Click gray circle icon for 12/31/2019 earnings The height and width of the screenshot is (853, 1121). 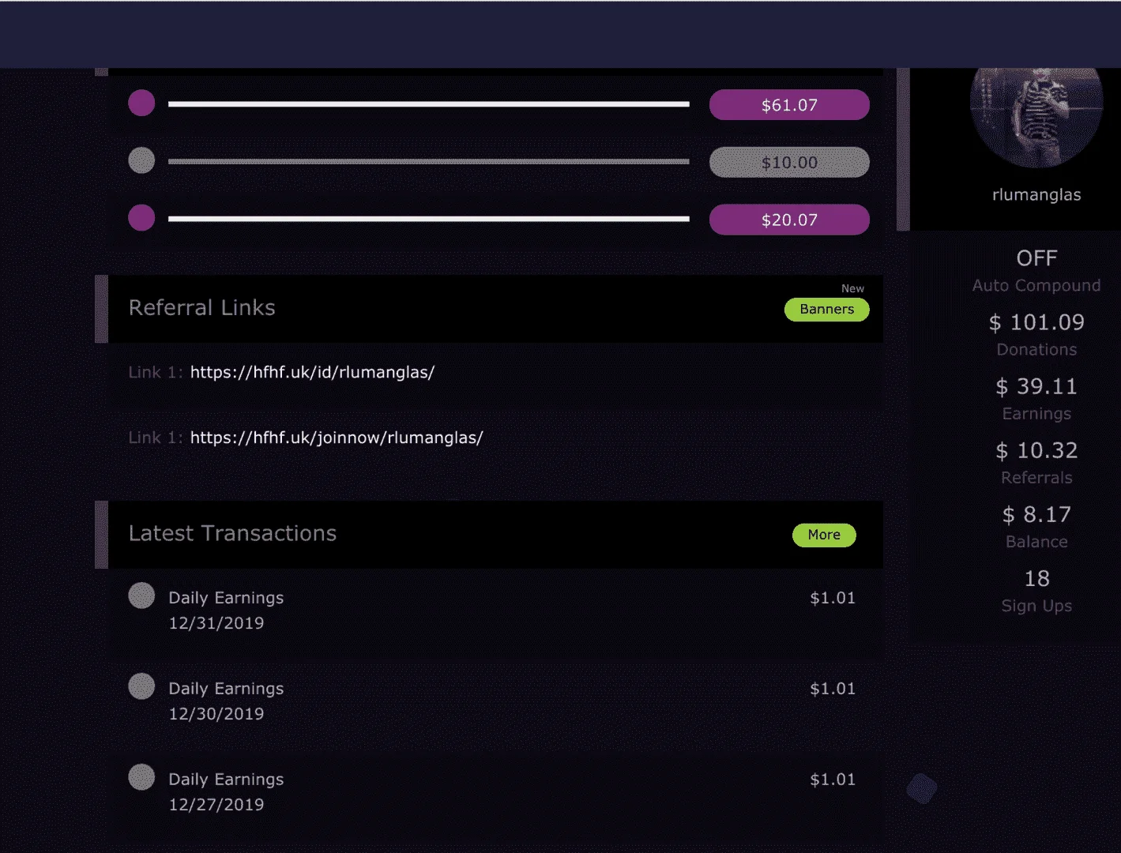[141, 596]
